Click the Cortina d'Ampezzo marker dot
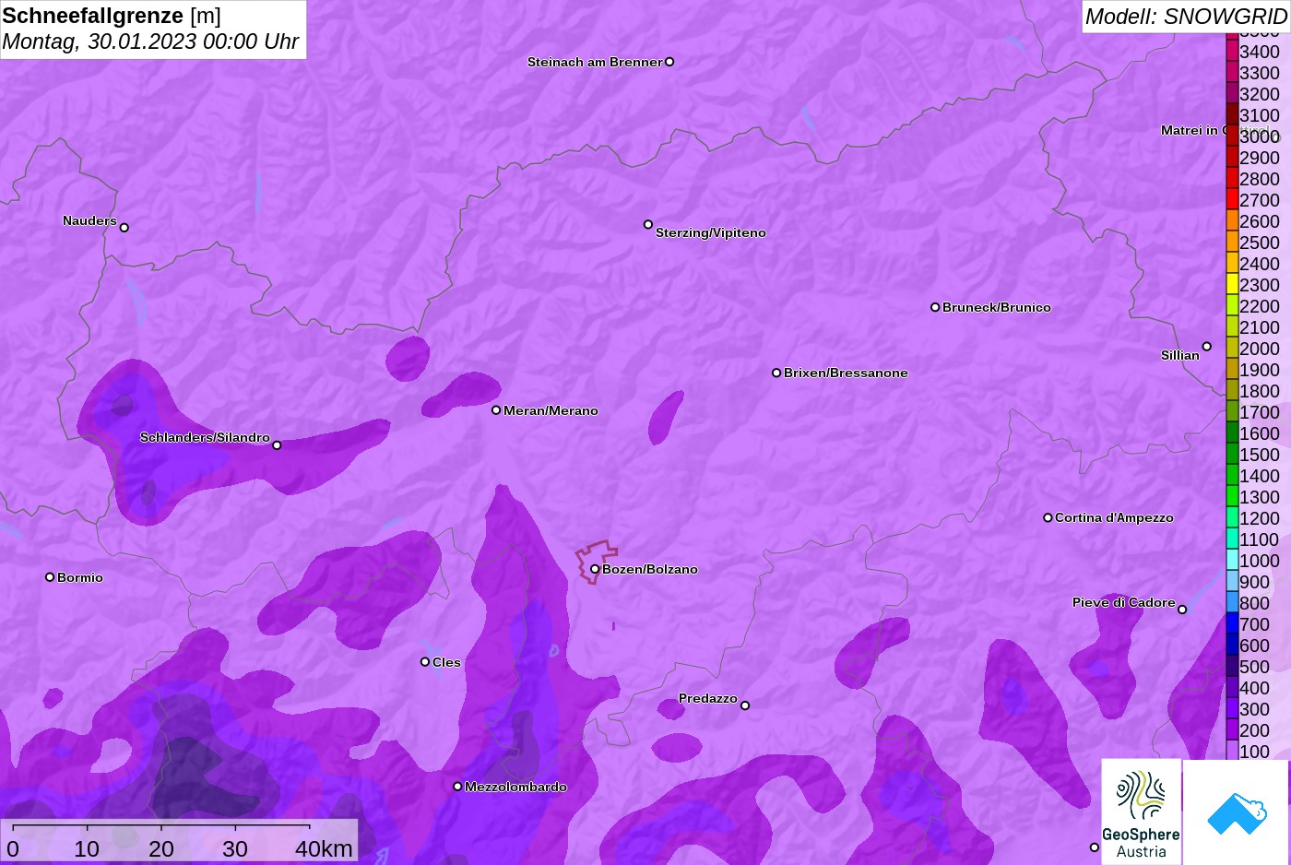This screenshot has width=1291, height=865. coord(1048,517)
